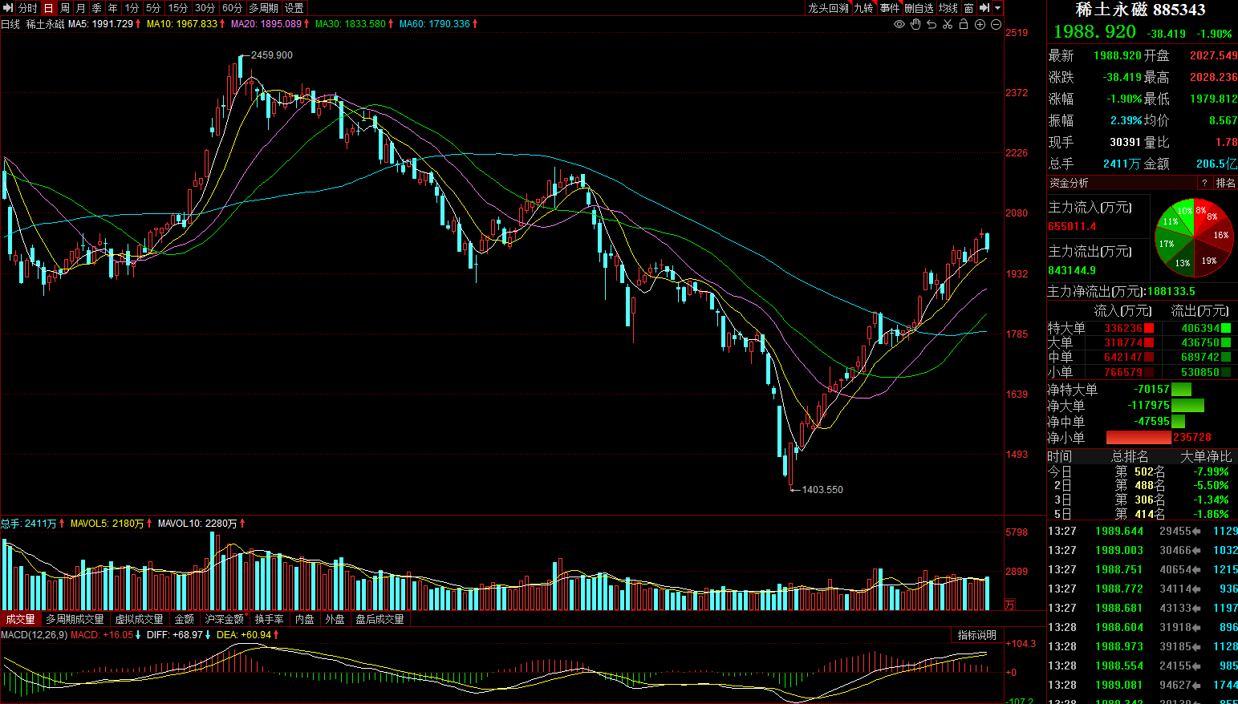Viewport: 1238px width, 704px height.
Task: Click 排名 ranking button
Action: (x=1225, y=184)
